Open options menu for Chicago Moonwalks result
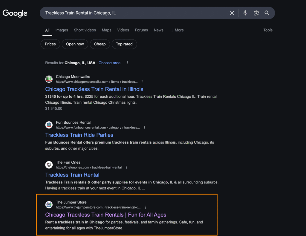Screen dimensions: 306x236 [x=142, y=82]
